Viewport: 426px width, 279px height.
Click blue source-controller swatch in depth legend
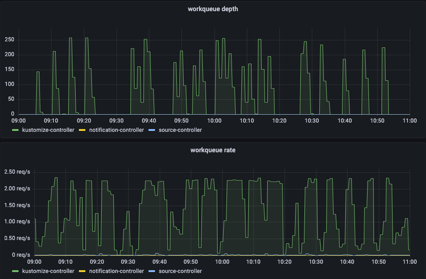click(x=152, y=130)
